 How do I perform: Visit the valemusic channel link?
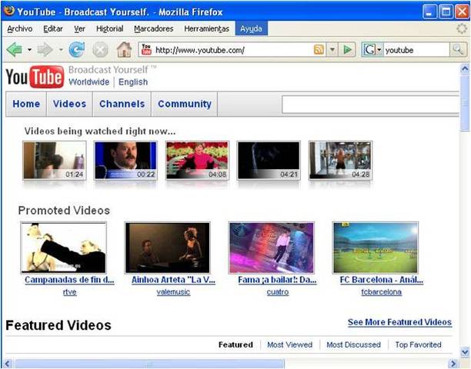173,292
